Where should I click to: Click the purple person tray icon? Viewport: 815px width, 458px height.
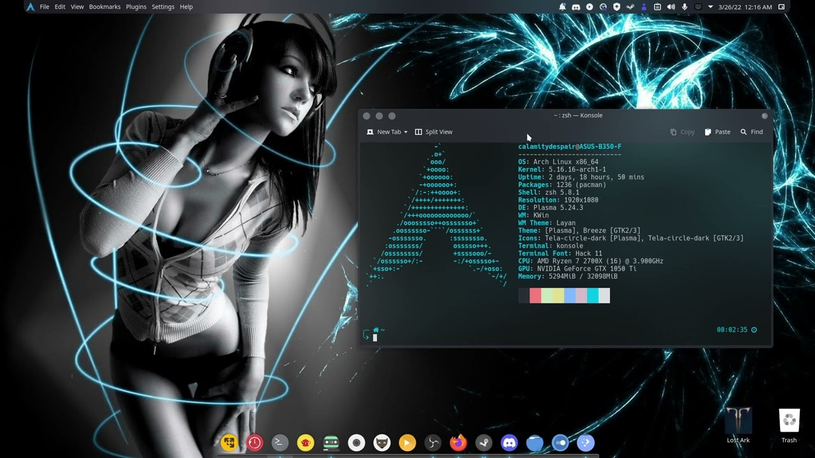tap(644, 7)
